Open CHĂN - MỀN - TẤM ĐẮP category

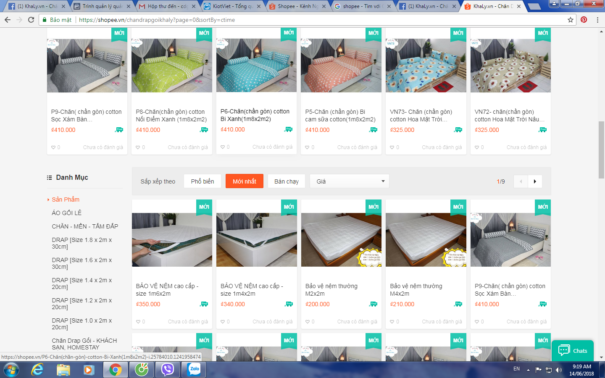pos(85,226)
